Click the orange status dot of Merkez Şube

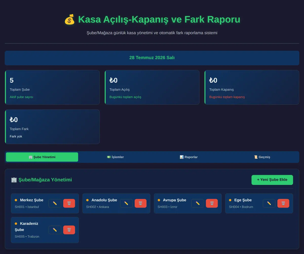tap(16, 200)
